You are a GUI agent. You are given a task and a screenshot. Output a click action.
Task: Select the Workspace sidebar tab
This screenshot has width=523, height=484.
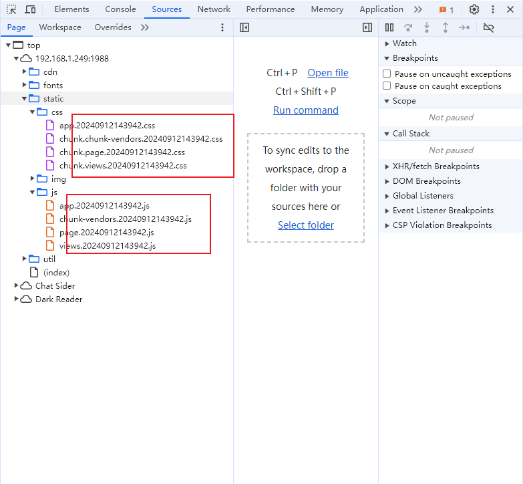point(60,27)
